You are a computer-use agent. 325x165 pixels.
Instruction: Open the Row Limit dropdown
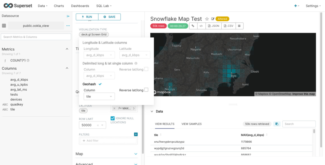tap(102, 125)
